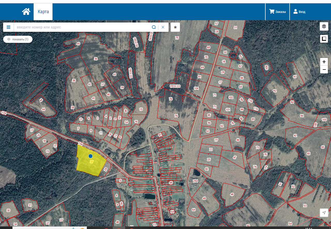Image resolution: width=331 pixels, height=229 pixels.
Task: Select parcel labeled 92
Action: coord(275,91)
